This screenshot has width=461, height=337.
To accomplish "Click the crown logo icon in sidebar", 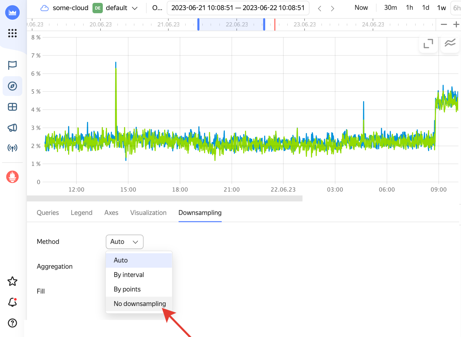I will click(x=12, y=12).
